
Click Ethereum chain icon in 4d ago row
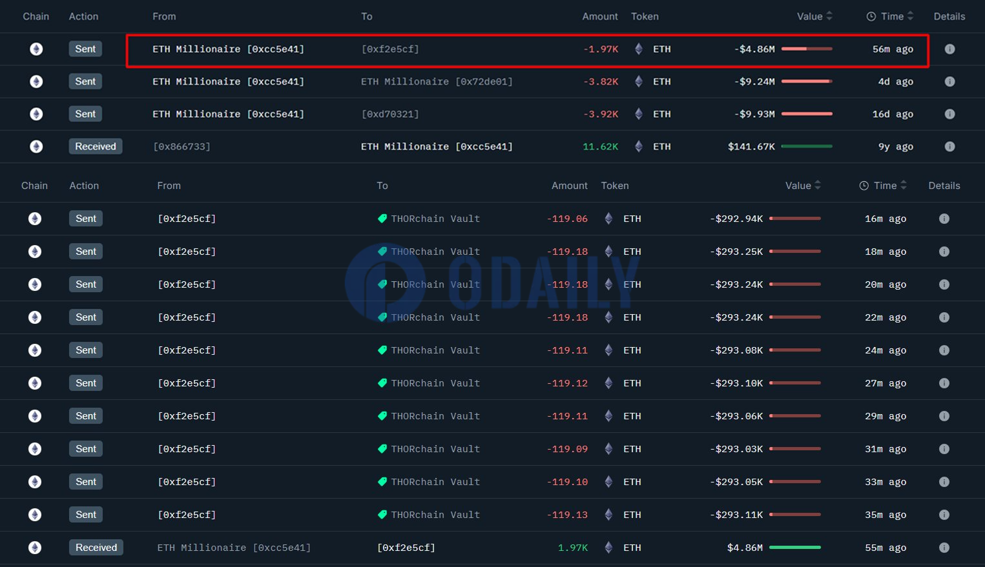(36, 81)
